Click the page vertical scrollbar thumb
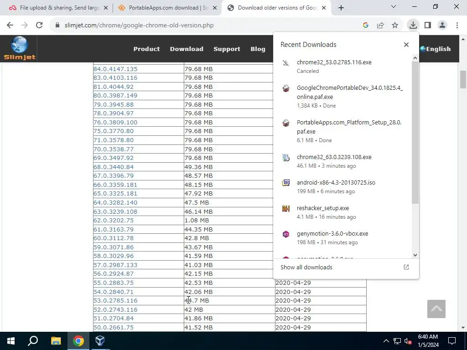The width and height of the screenshot is (467, 350). pyautogui.click(x=463, y=79)
